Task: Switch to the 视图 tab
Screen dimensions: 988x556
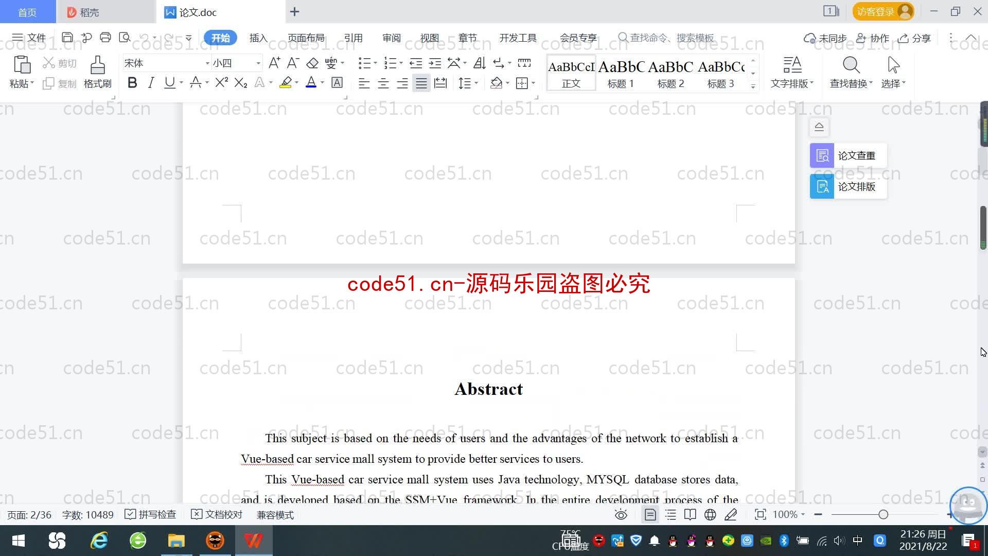Action: pos(429,38)
